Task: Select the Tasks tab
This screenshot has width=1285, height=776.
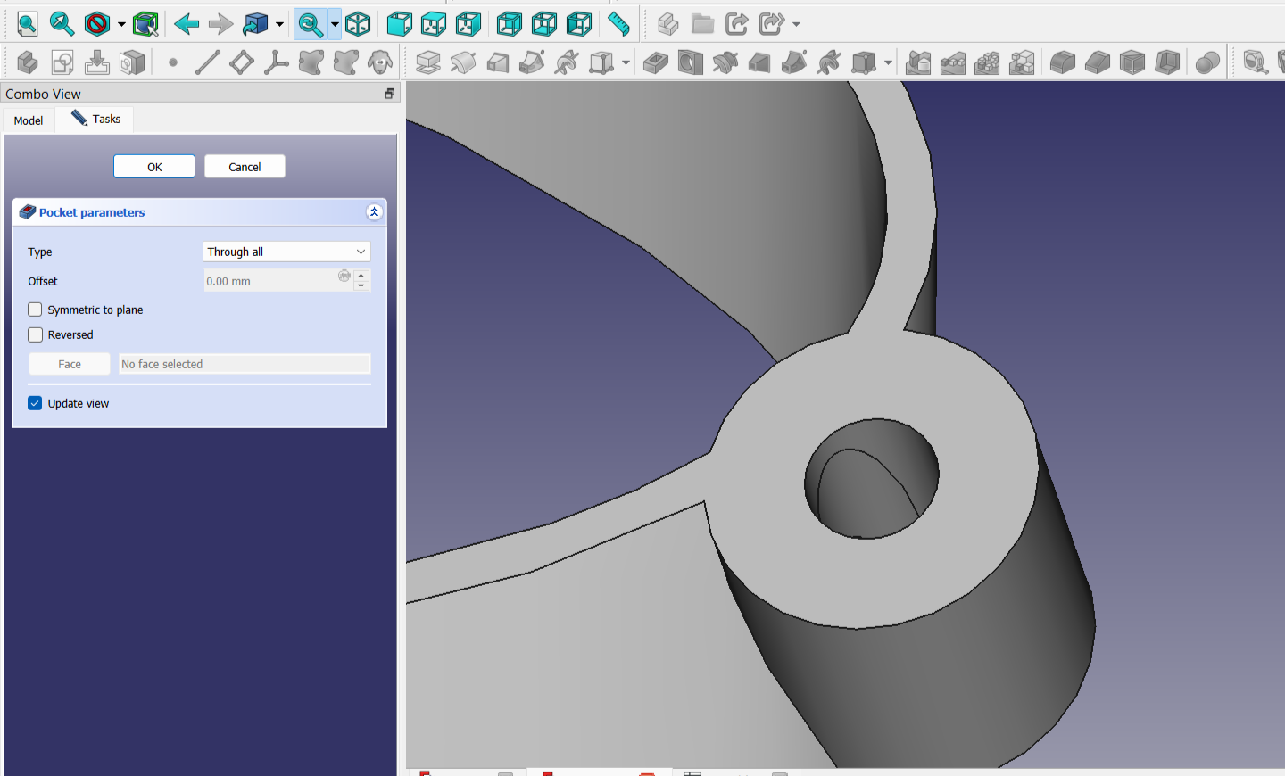Action: coord(95,119)
